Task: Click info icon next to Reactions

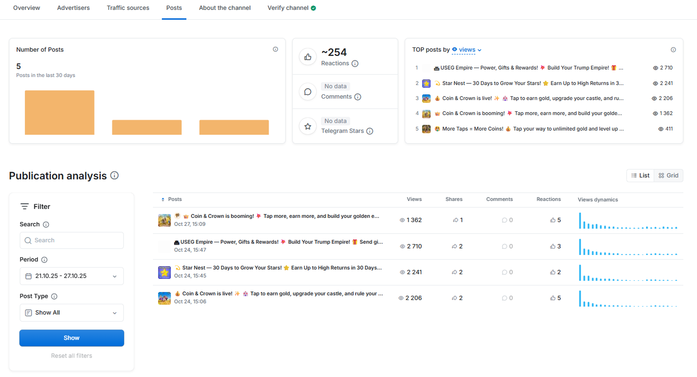Action: coord(355,63)
